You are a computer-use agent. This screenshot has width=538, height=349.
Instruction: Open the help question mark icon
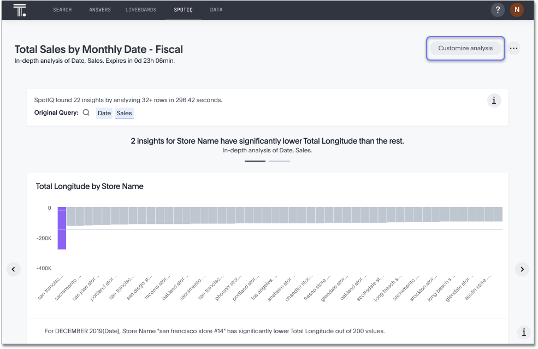[x=498, y=9]
